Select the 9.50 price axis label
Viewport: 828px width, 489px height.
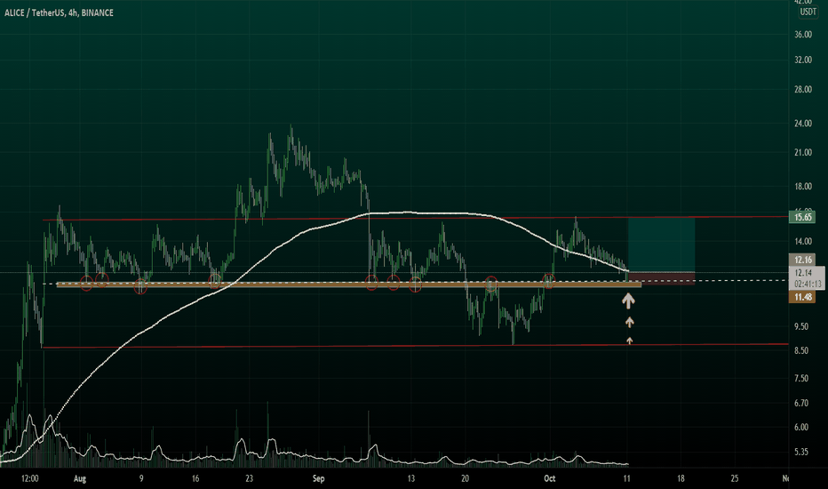(801, 326)
